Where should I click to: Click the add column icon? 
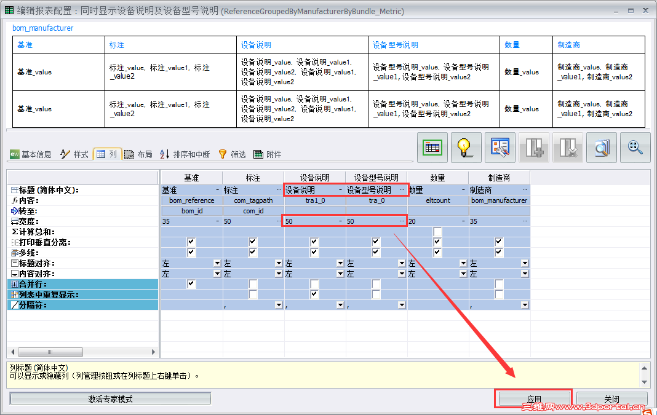(533, 147)
